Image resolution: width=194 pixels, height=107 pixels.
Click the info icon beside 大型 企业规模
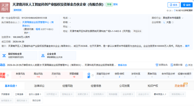[x=173, y=22]
